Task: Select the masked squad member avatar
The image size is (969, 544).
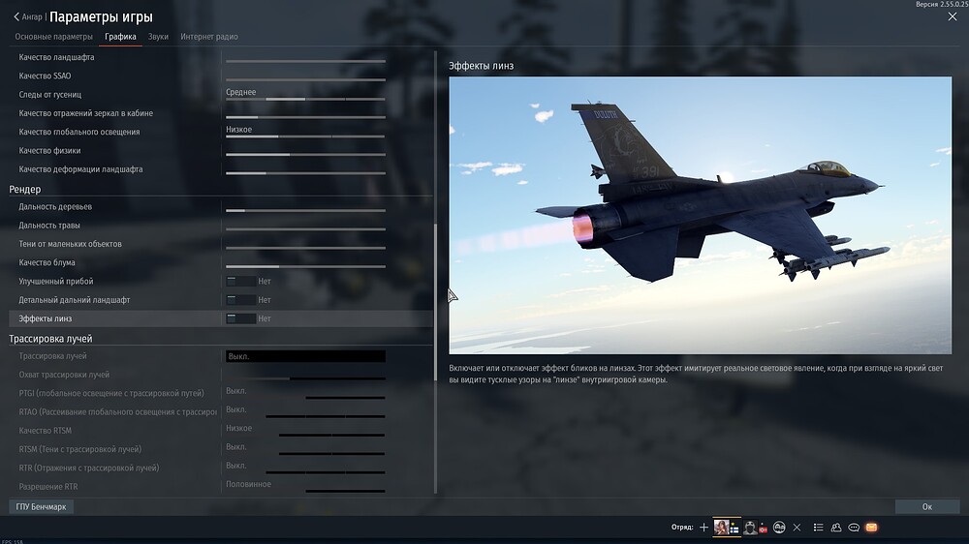Action: coord(751,528)
